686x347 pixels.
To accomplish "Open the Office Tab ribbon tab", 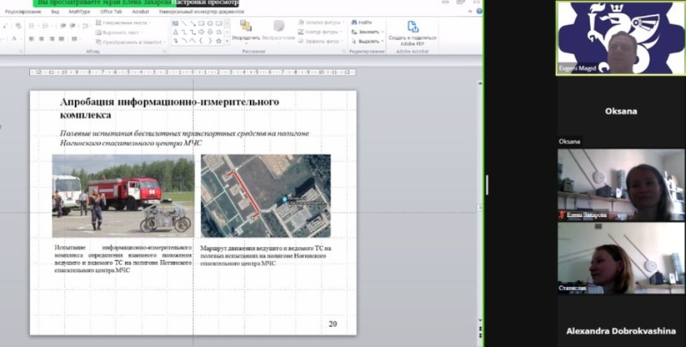I will pyautogui.click(x=111, y=12).
